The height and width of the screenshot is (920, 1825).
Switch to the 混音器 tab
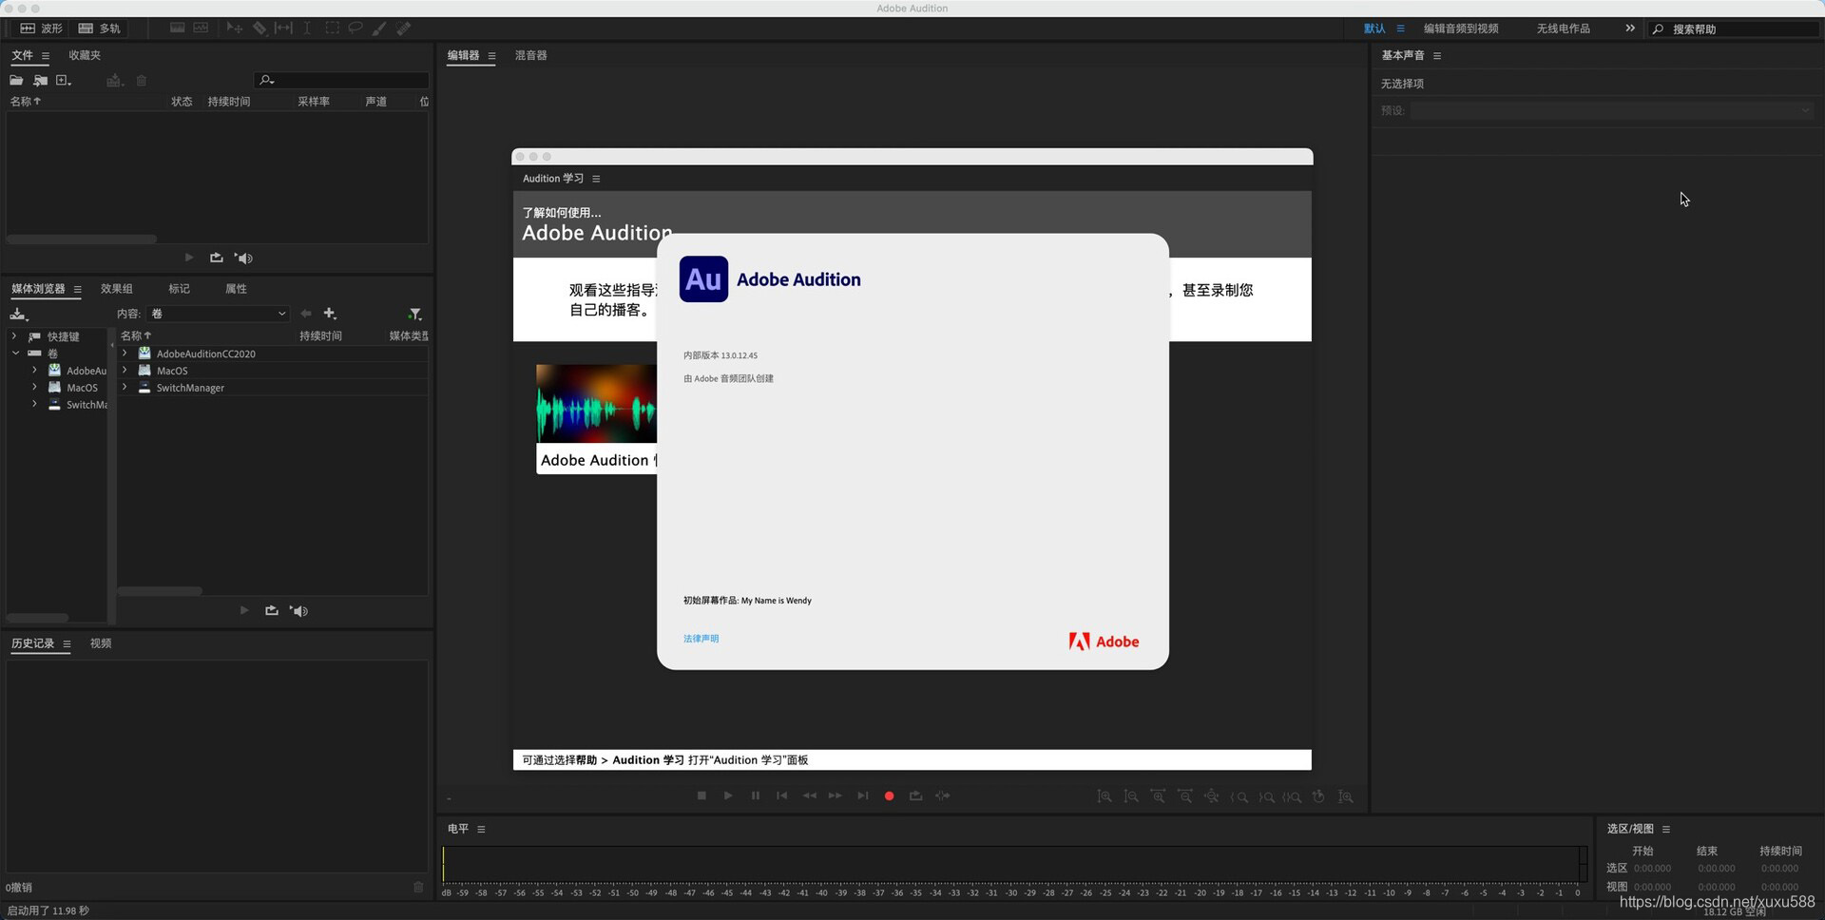pyautogui.click(x=530, y=55)
